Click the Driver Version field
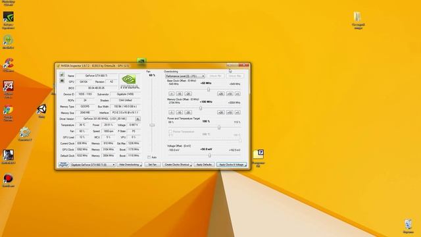The height and width of the screenshot is (237, 421). click(105, 118)
